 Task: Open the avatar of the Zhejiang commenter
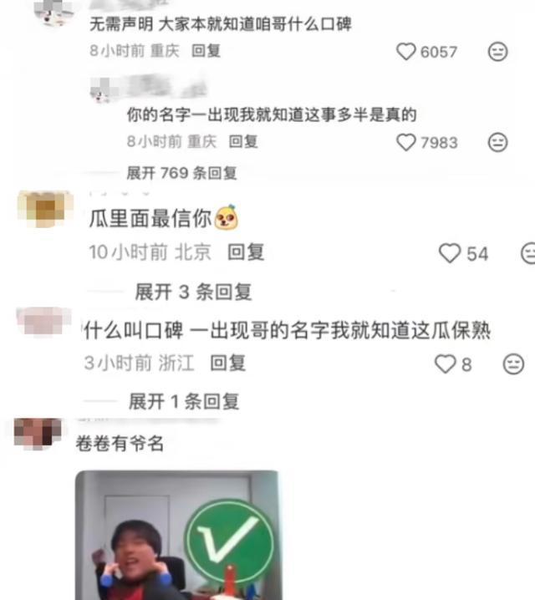click(43, 321)
